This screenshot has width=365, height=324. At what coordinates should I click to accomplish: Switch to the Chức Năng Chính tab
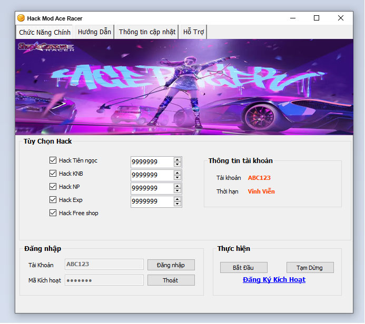pos(45,32)
